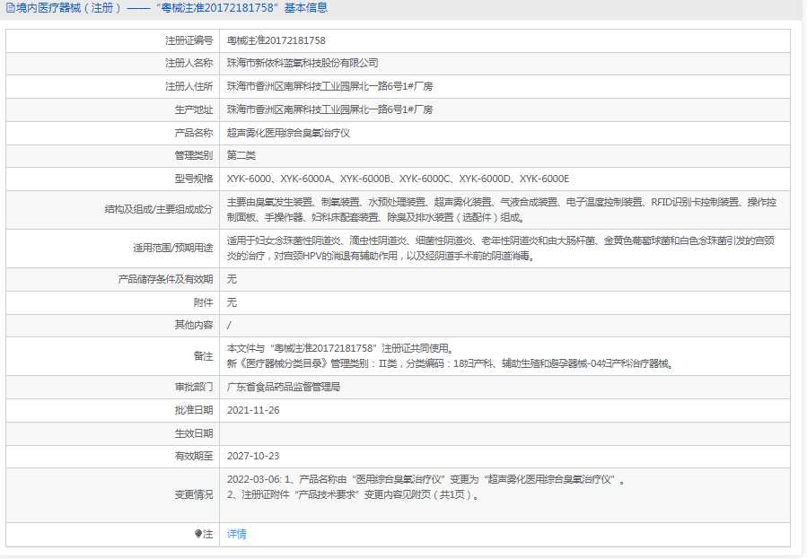Click the 结构及组成/主要组成成分 label
This screenshot has width=807, height=559.
[x=159, y=209]
